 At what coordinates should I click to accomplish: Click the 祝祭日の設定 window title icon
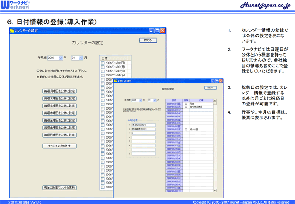click(116, 81)
